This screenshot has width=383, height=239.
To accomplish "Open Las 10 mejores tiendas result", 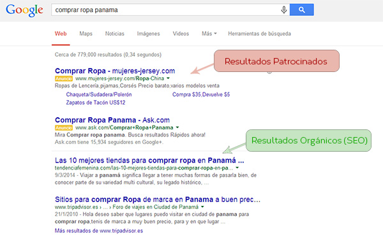I will [149, 160].
